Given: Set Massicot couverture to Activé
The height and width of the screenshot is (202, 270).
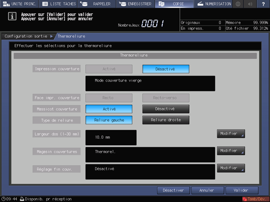Looking at the screenshot, I should (109, 109).
